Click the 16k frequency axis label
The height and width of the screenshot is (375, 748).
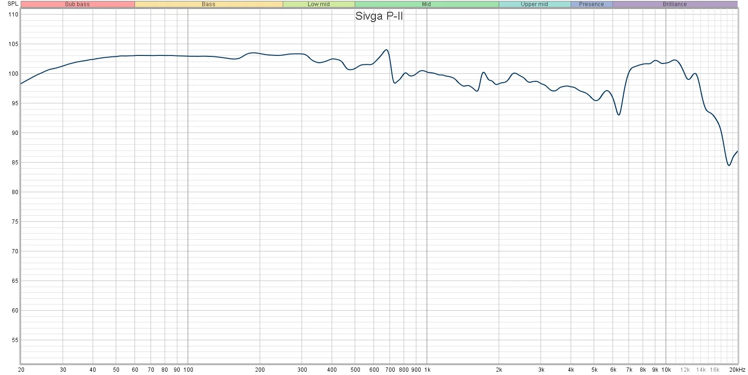tap(715, 370)
